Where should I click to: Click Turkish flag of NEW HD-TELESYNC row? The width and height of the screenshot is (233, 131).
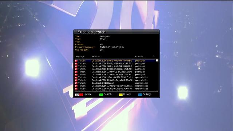pyautogui.click(x=76, y=78)
